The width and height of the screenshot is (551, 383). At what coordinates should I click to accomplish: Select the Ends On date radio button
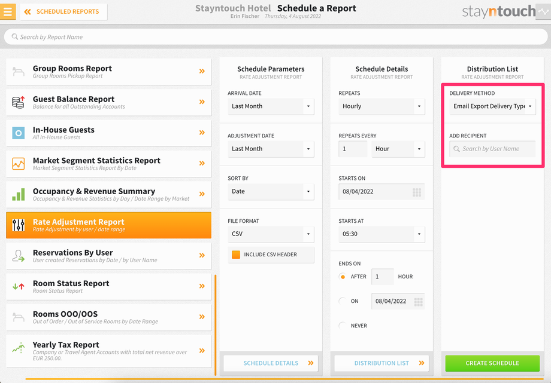point(342,301)
